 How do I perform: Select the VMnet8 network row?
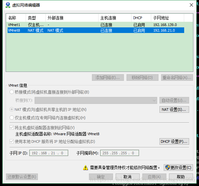(96, 30)
